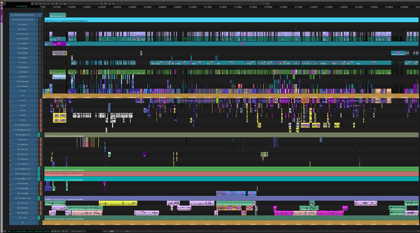This screenshot has width=420, height=233.
Task: Select the vertical Timeline panel tab
Action: (x=1, y=19)
